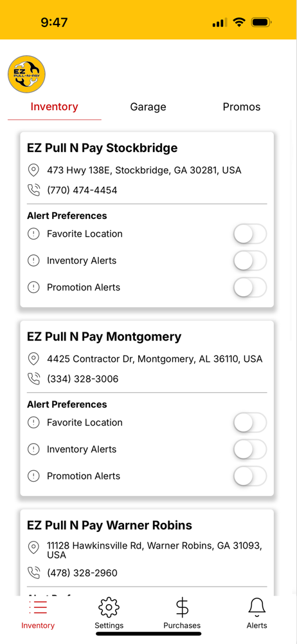Image resolution: width=297 pixels, height=644 pixels.
Task: Select the EZ Pull N Pay Warner Robins card title
Action: coord(109,526)
